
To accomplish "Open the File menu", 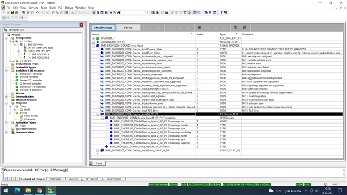I will [8, 8].
